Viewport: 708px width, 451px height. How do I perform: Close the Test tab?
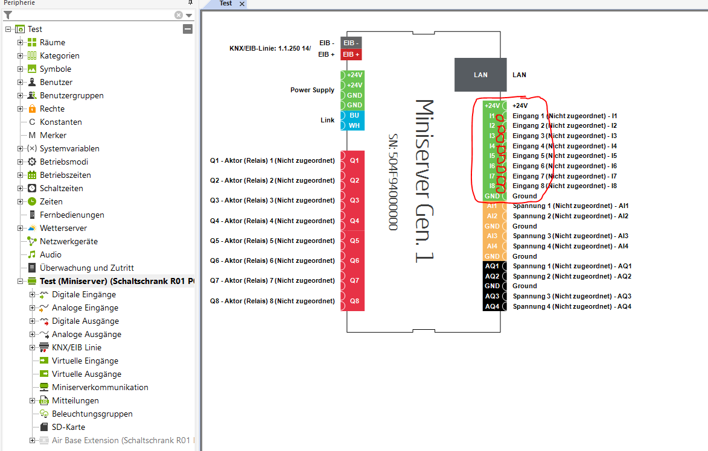(241, 4)
